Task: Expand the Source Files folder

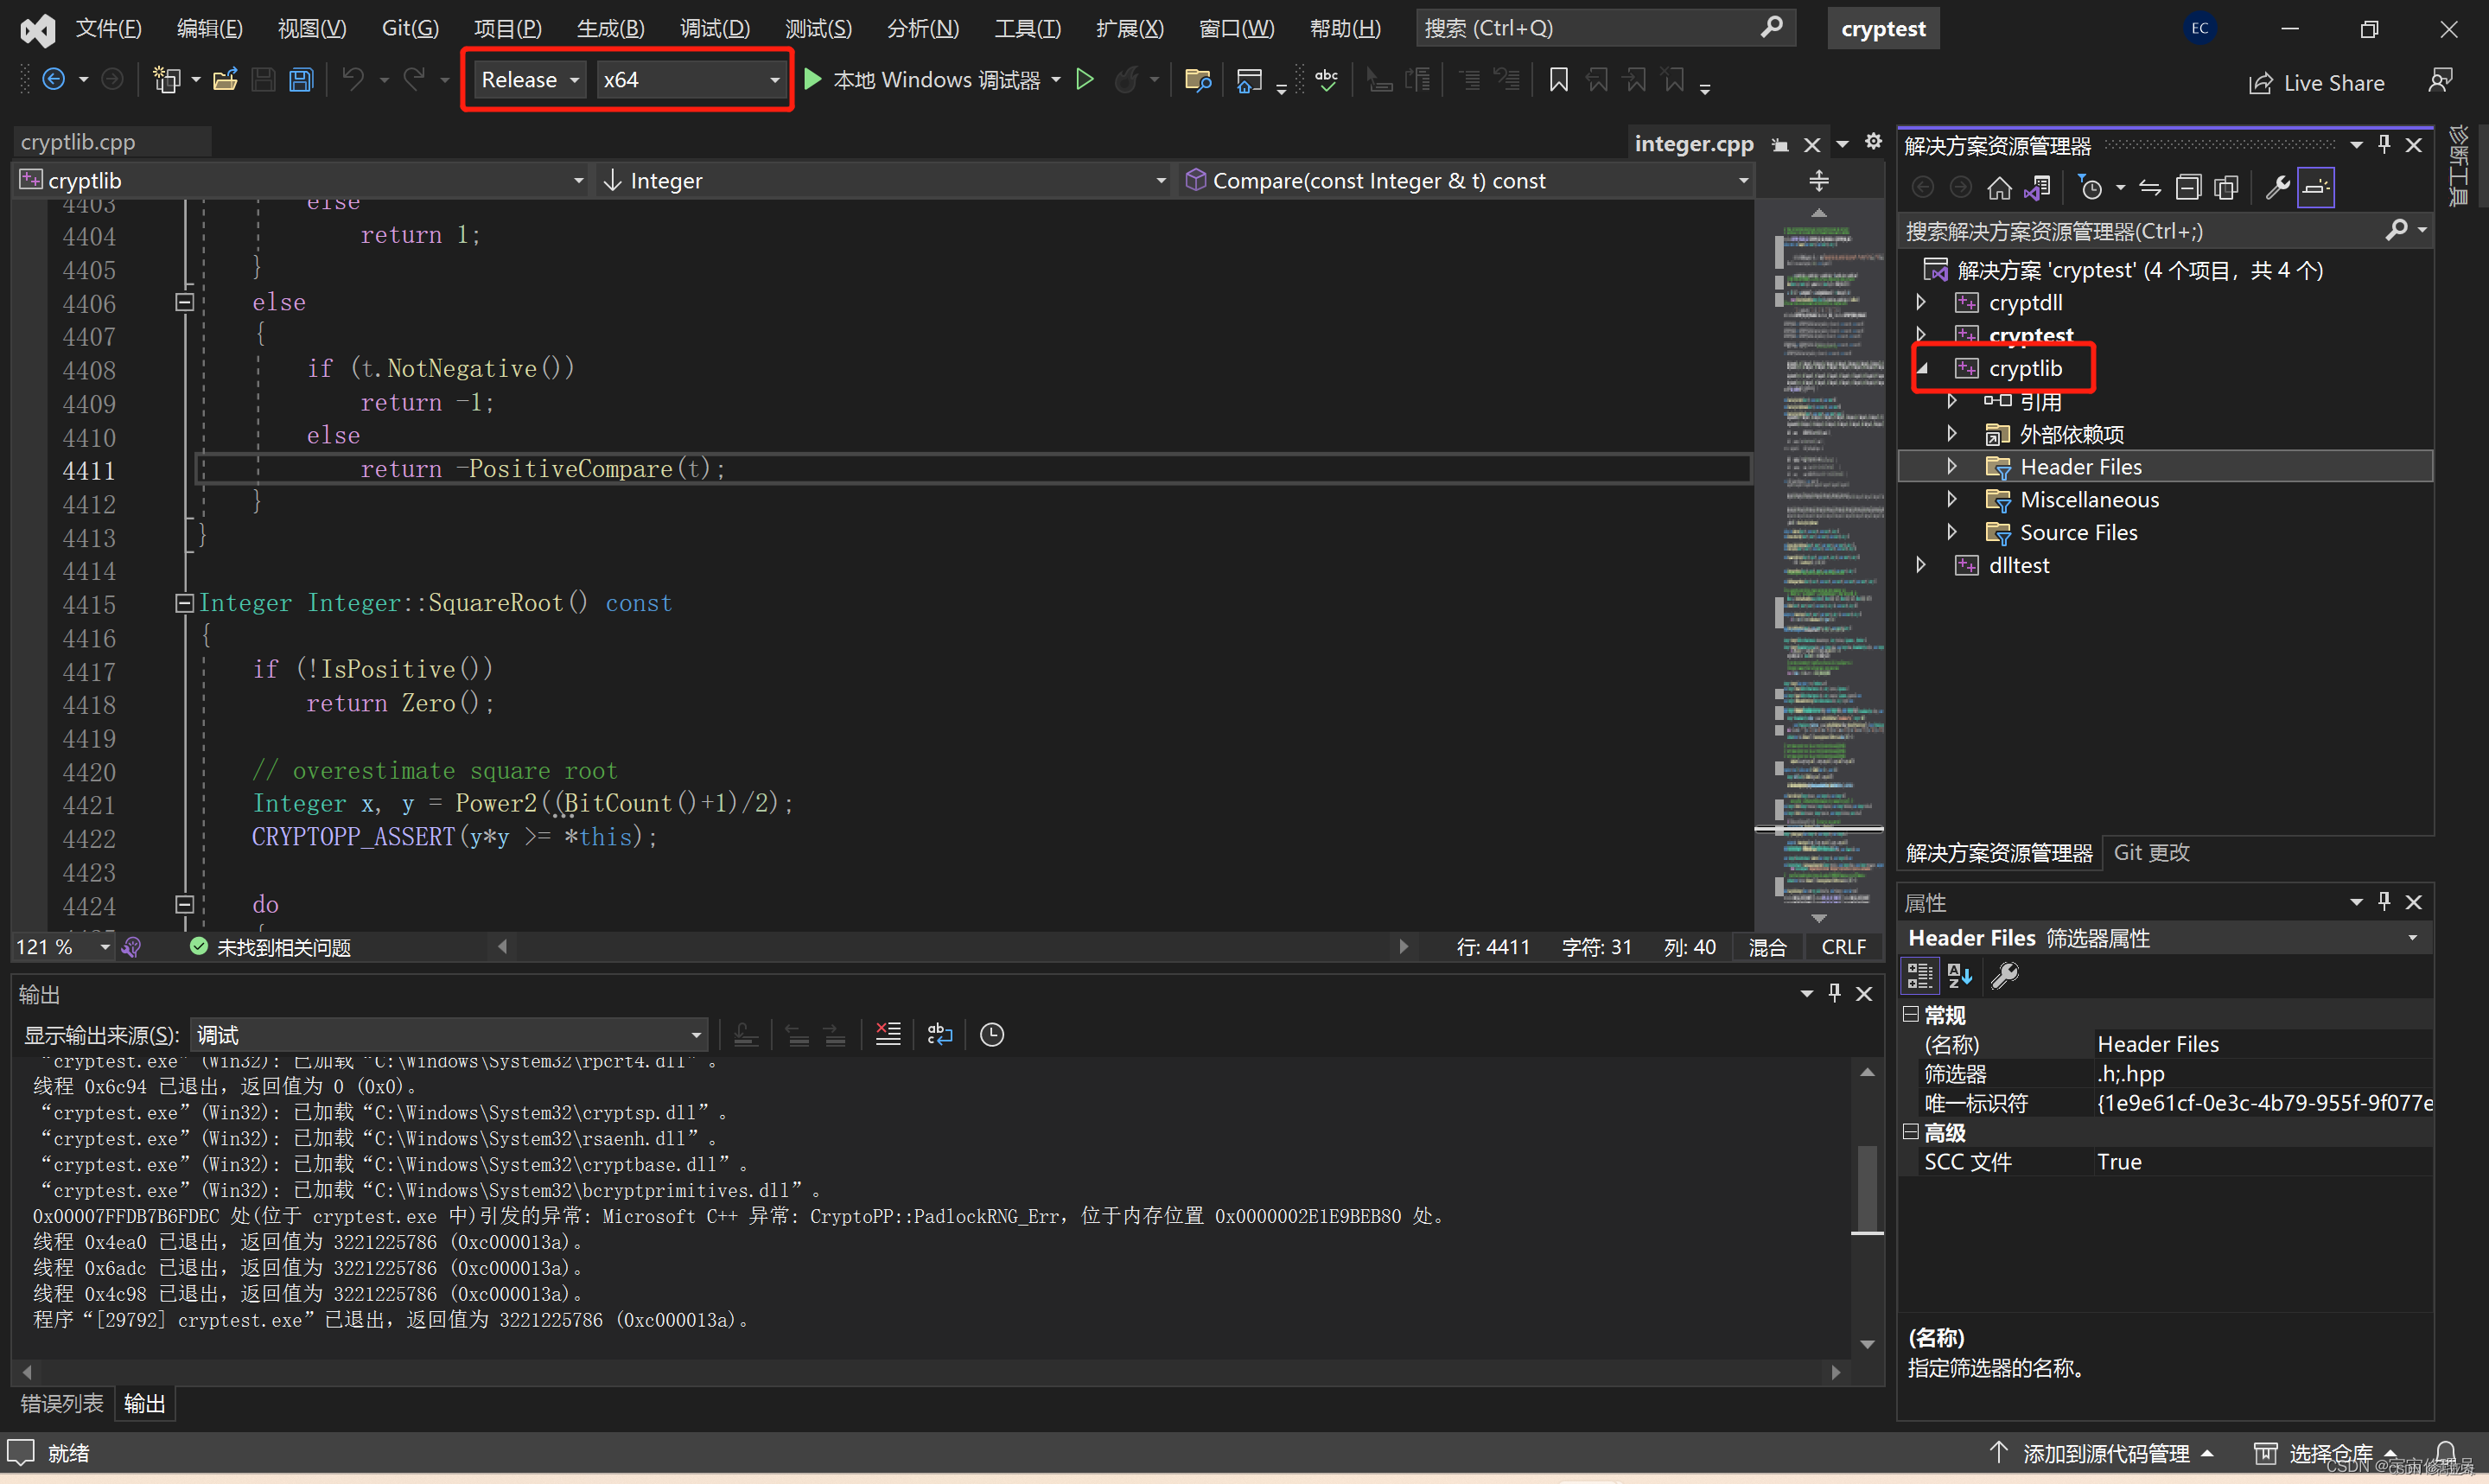Action: (x=1951, y=532)
